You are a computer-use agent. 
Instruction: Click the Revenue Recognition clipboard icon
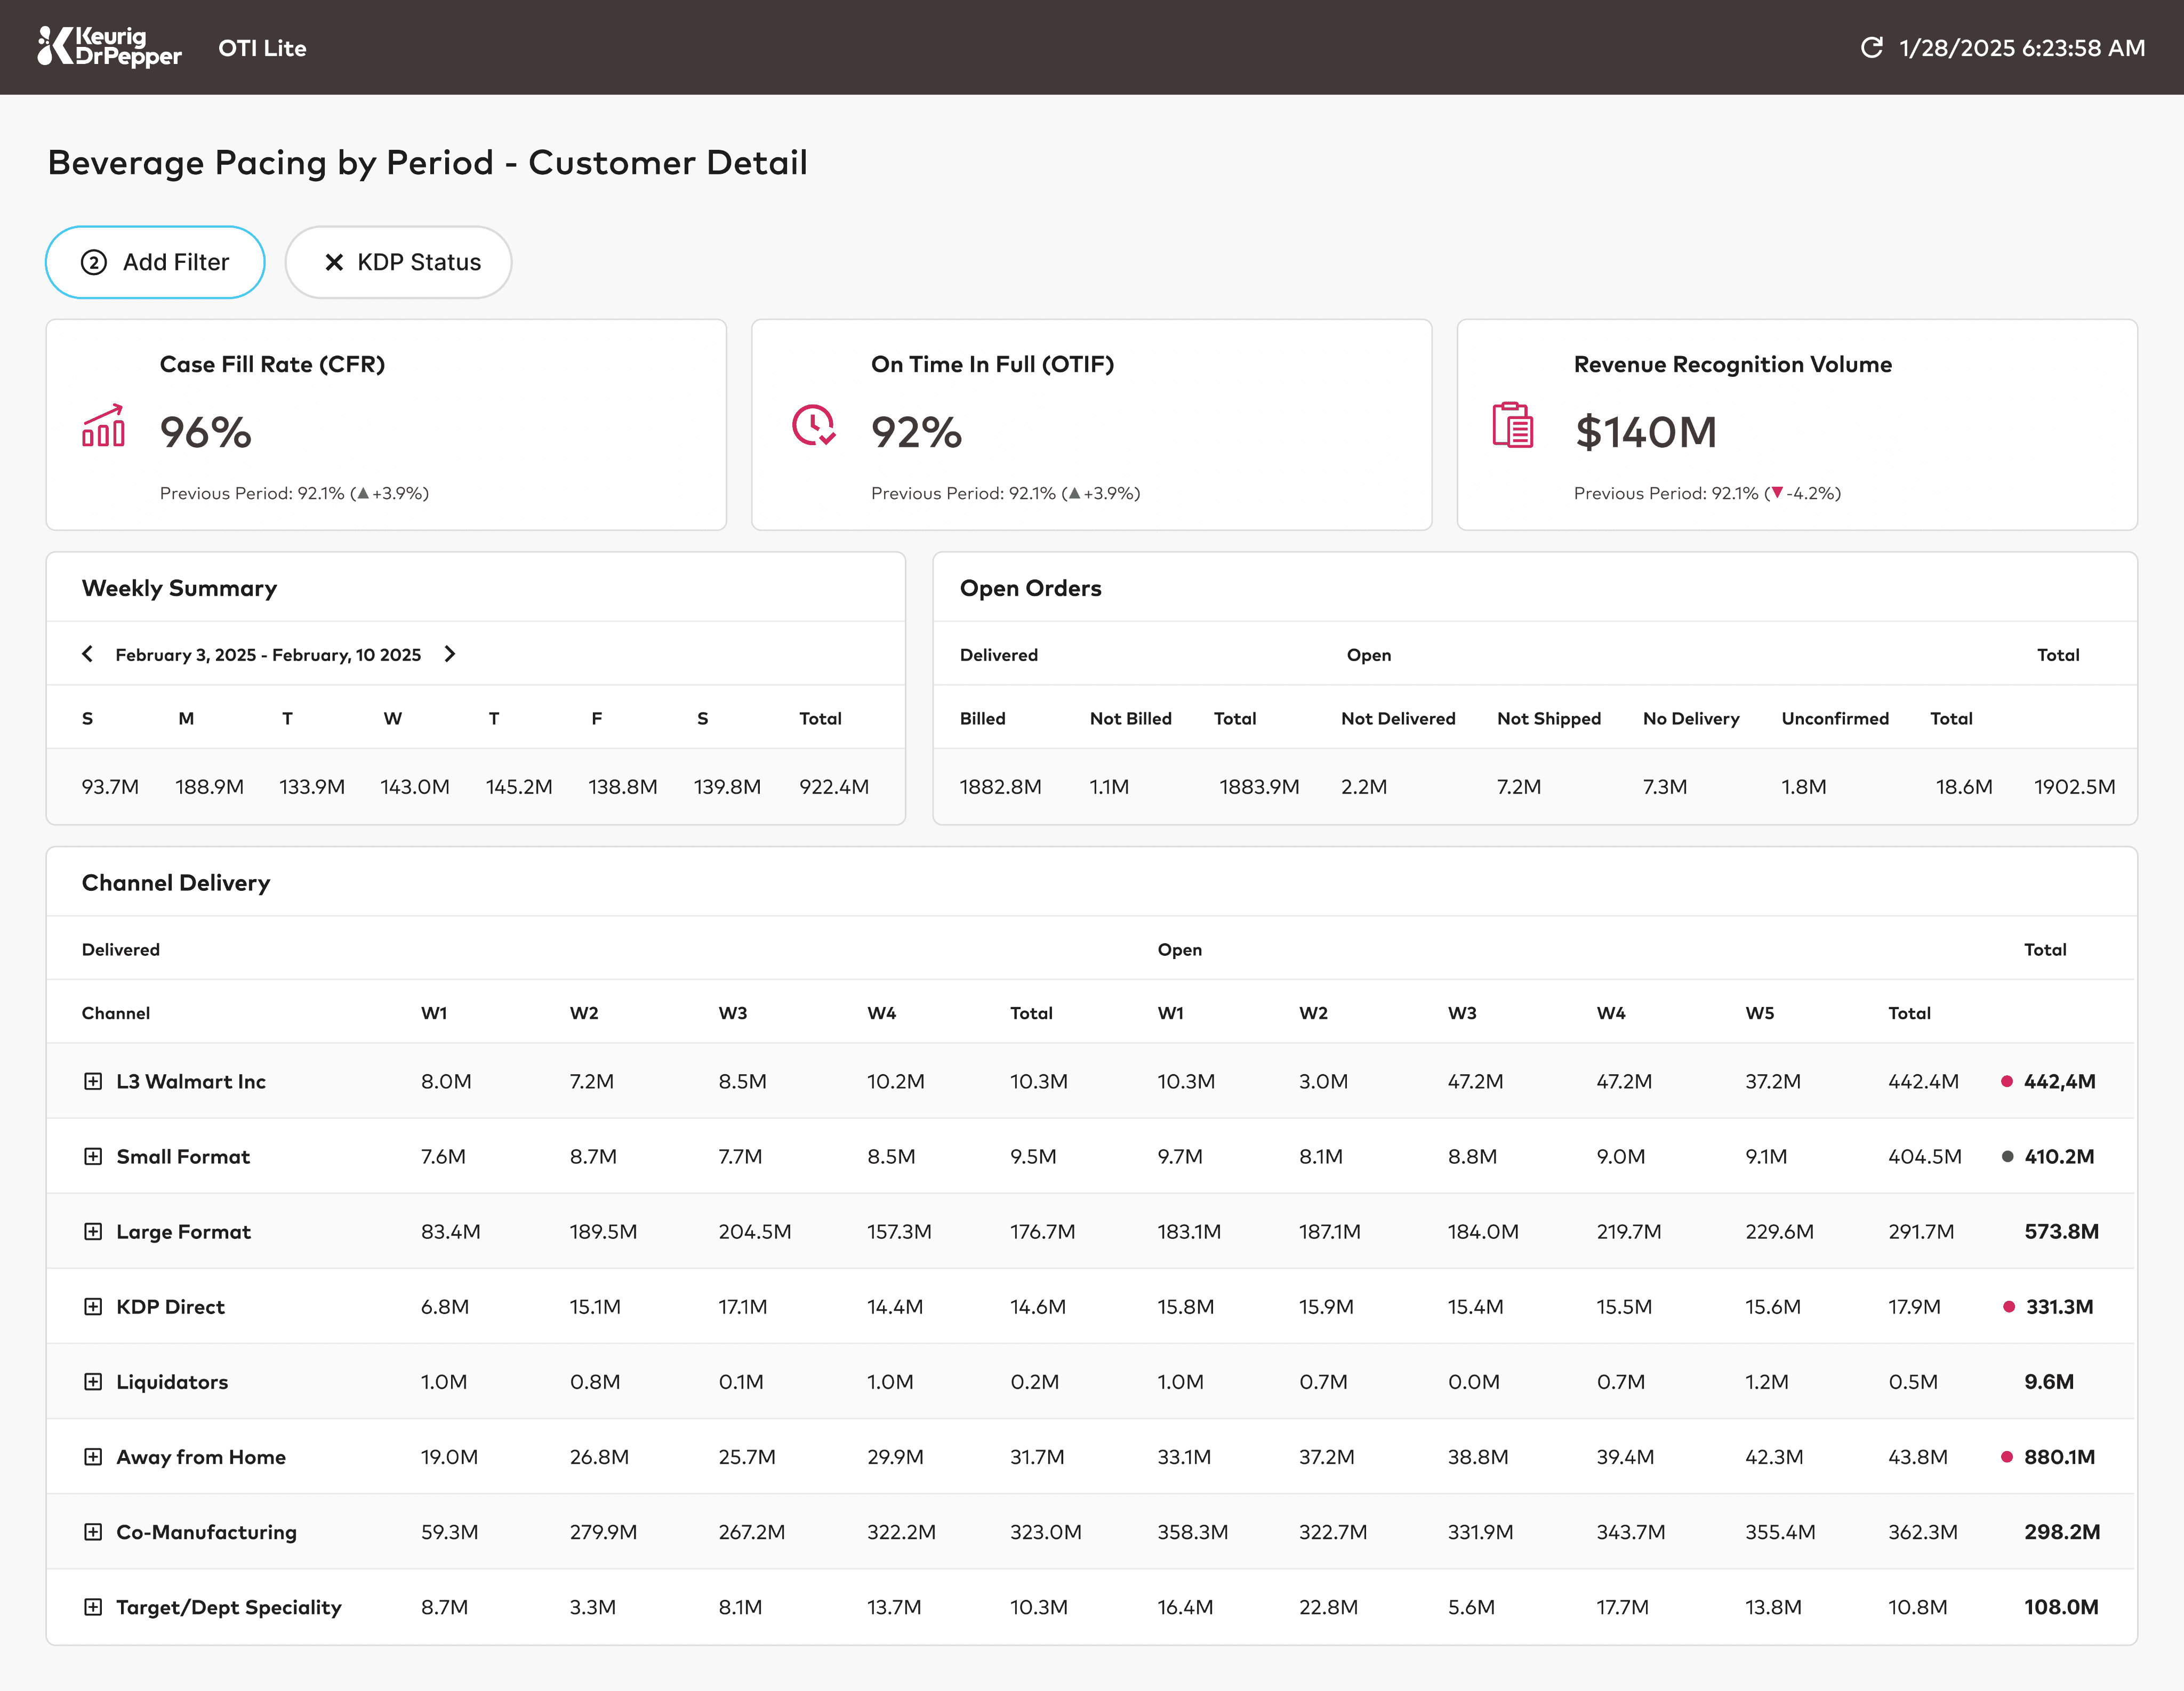[x=1512, y=425]
